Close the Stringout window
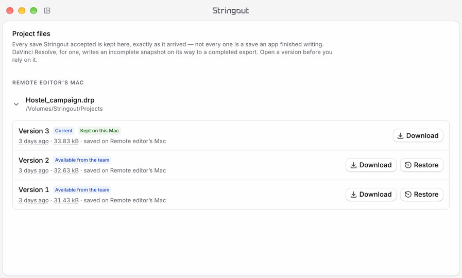 click(x=10, y=11)
